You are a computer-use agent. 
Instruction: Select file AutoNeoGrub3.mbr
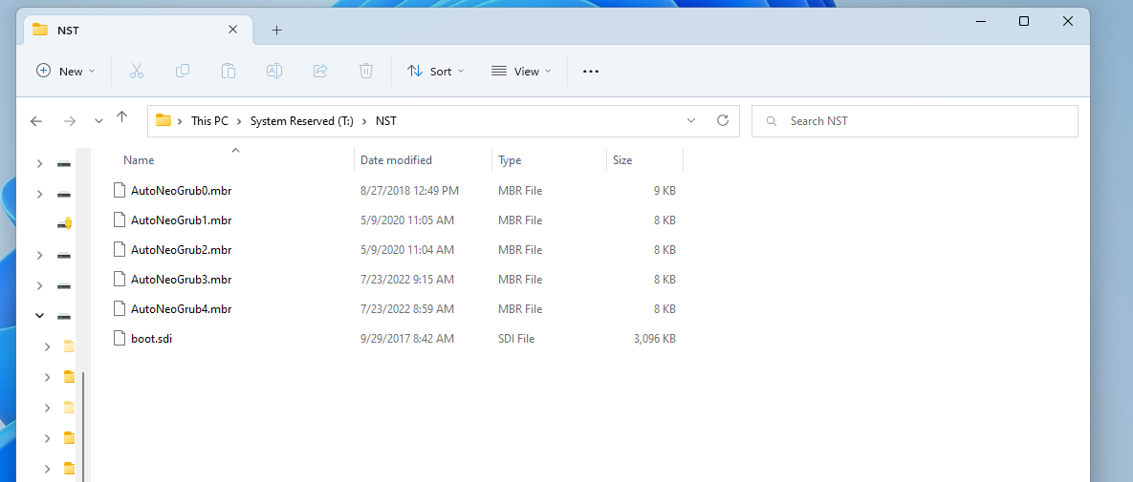click(x=182, y=280)
